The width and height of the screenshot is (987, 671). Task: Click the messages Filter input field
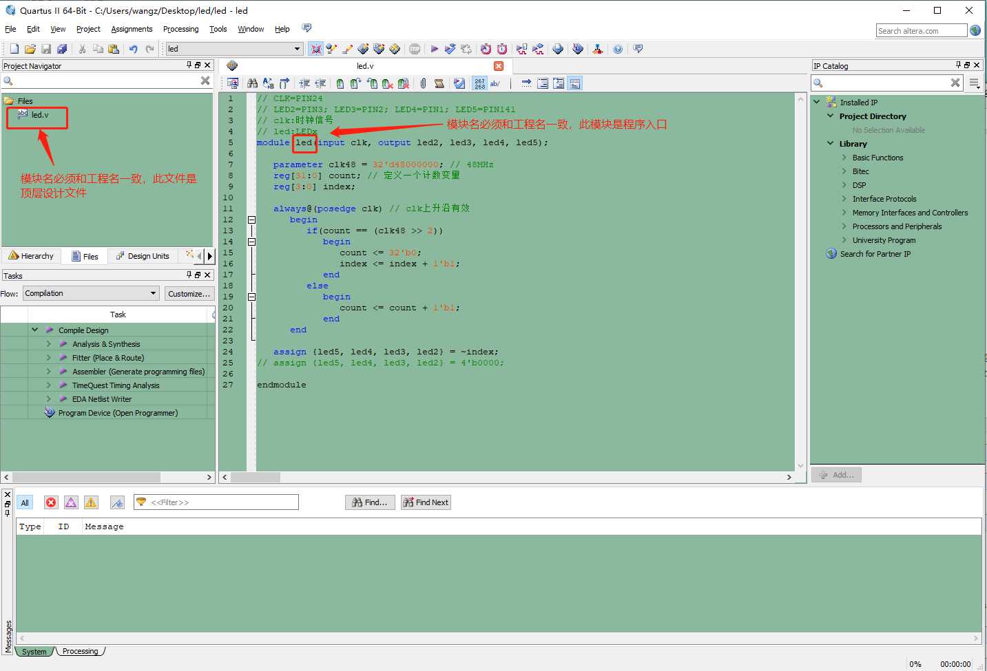coord(216,502)
